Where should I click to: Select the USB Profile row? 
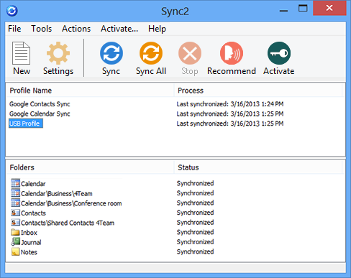click(x=26, y=124)
